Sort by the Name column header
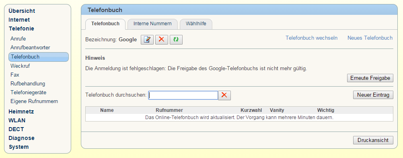This screenshot has height=158, width=403. coord(107,110)
